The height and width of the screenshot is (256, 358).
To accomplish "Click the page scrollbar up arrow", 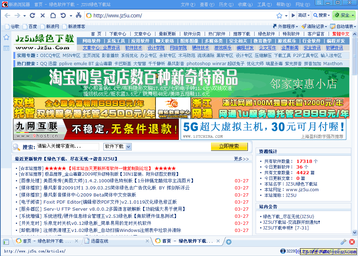I will coord(354,34).
